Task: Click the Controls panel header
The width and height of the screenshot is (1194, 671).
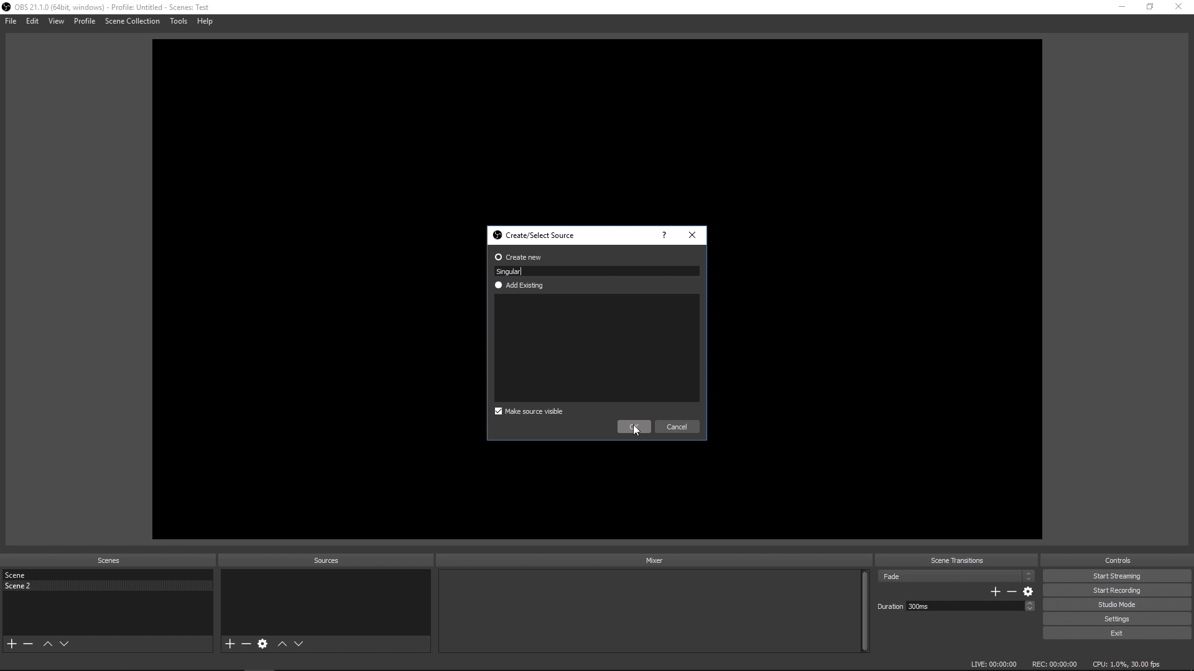Action: [x=1118, y=560]
